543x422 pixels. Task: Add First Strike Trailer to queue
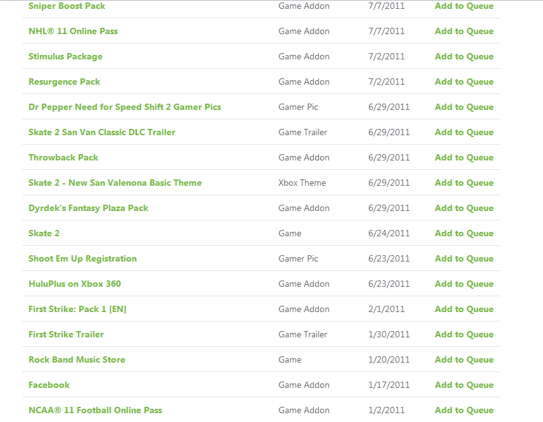464,334
